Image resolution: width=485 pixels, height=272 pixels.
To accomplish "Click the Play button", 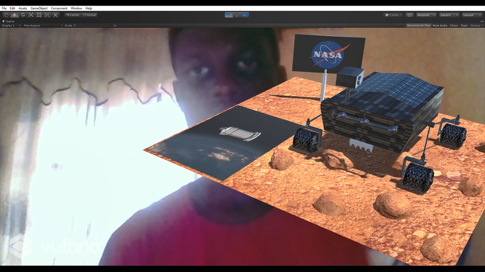I will click(229, 15).
